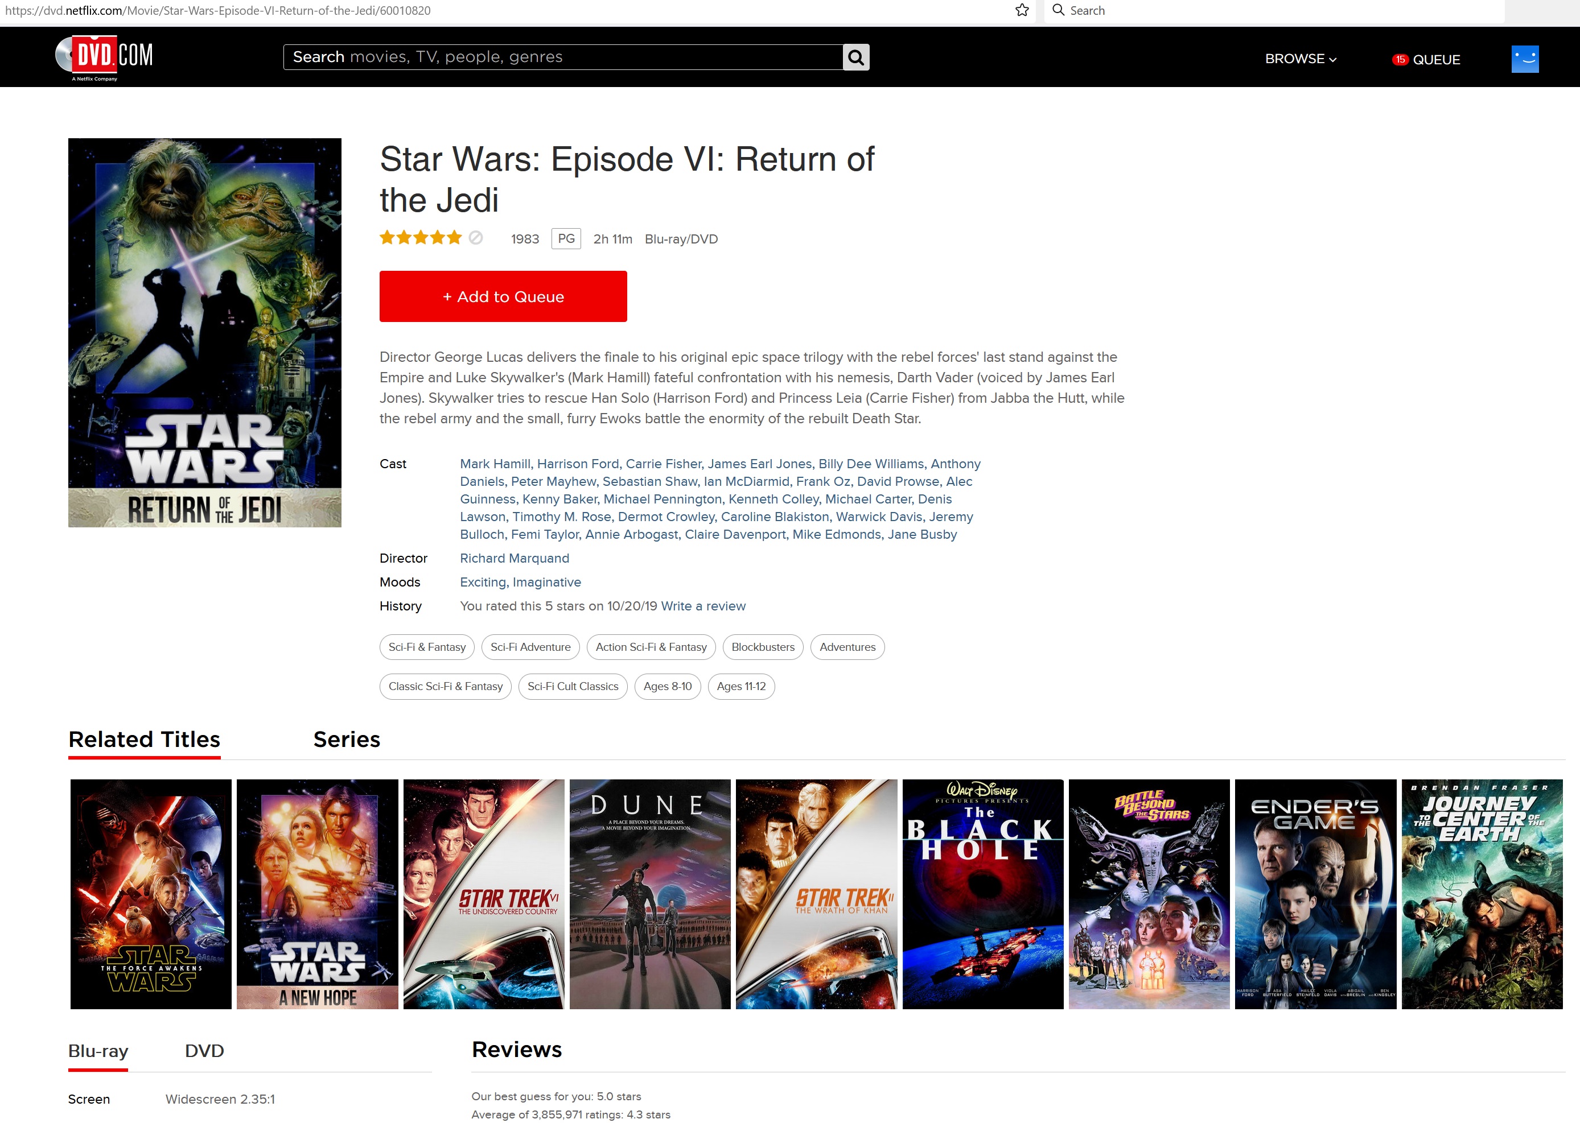Focus the movie search input field

click(x=563, y=57)
